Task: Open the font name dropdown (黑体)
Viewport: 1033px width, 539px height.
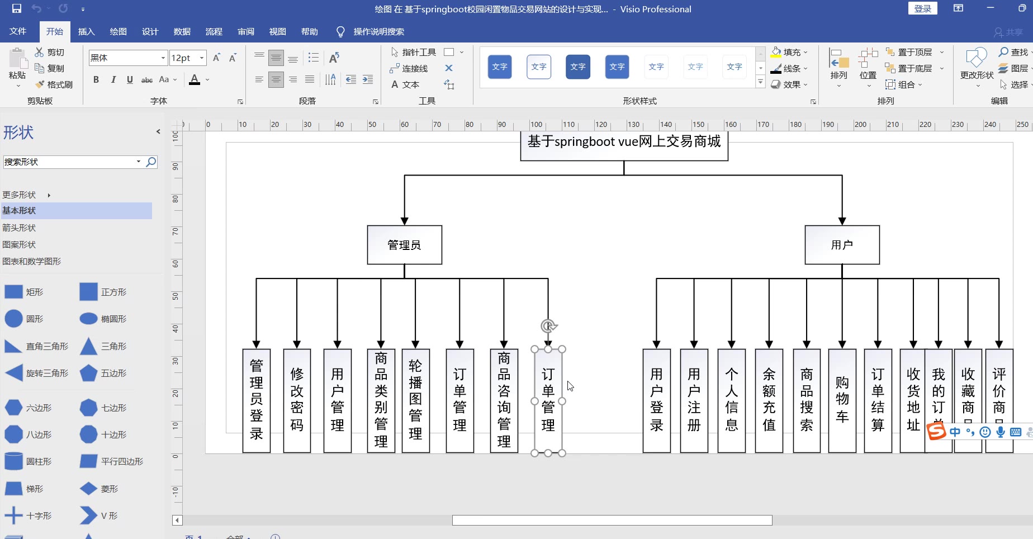Action: point(163,58)
